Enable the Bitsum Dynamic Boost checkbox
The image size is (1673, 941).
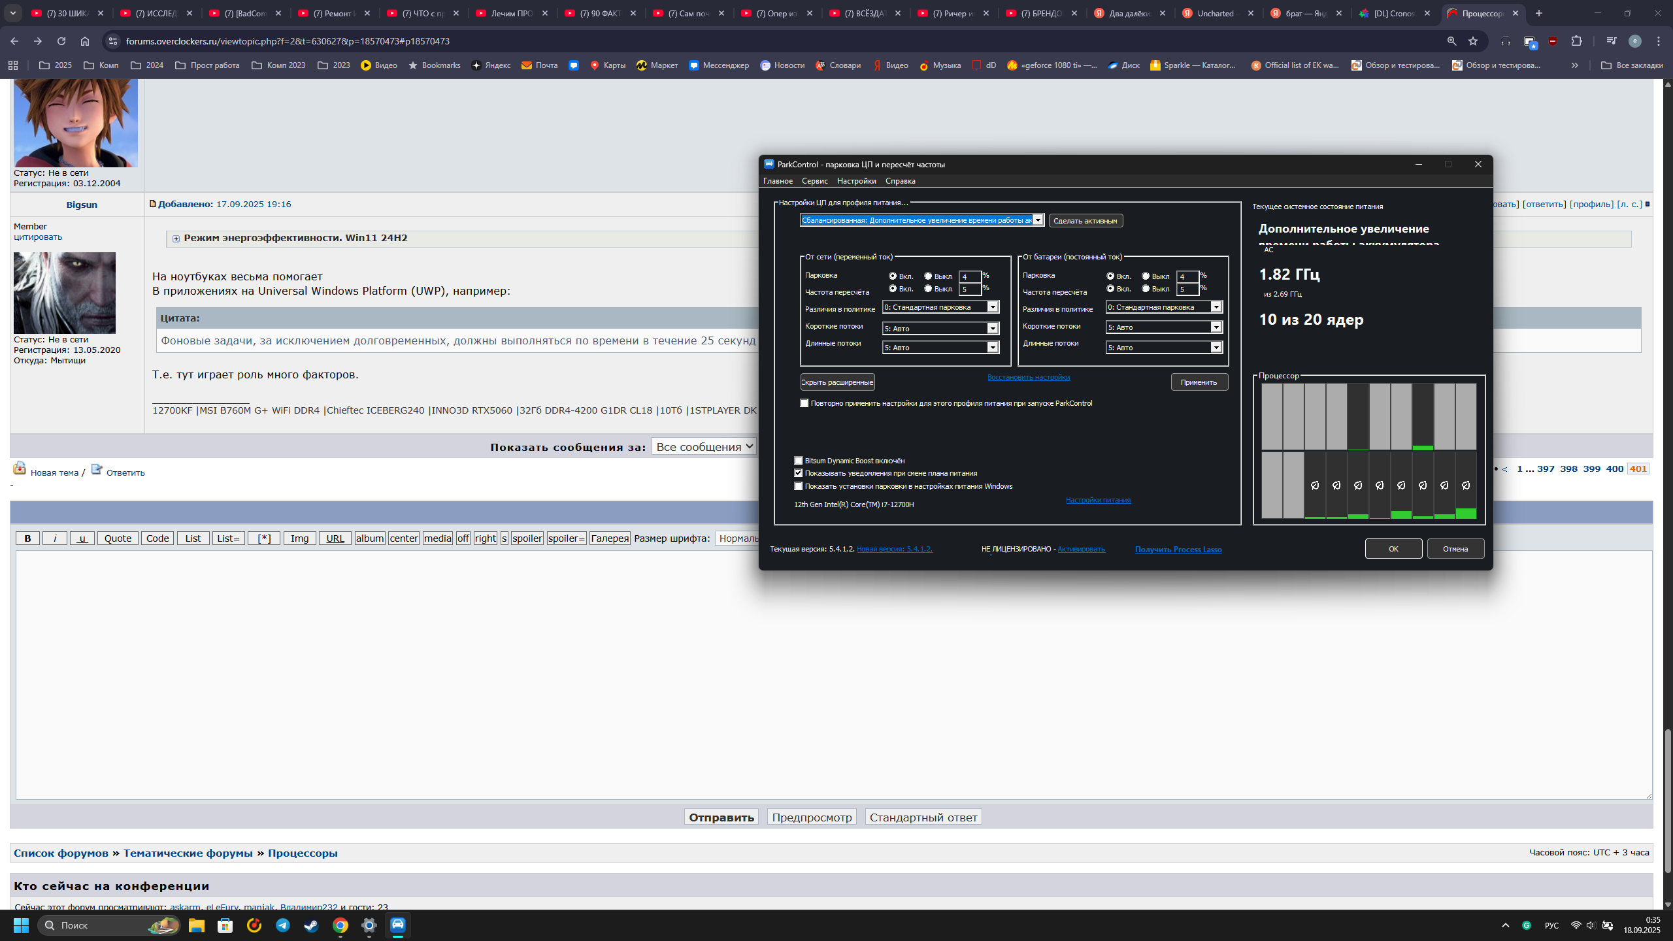(x=798, y=461)
